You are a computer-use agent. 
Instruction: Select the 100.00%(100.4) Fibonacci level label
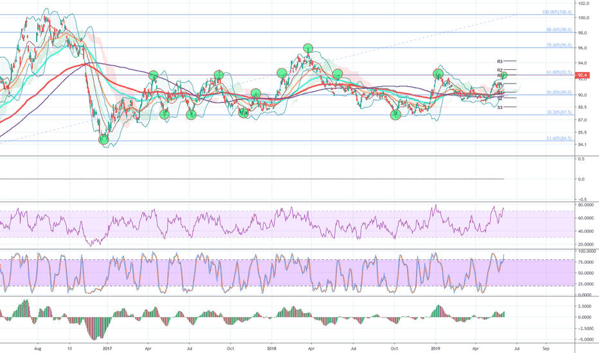557,12
